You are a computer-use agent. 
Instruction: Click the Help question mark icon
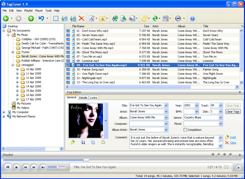click(192, 18)
